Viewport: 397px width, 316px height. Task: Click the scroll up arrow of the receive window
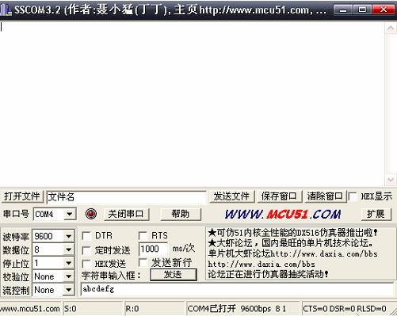391,29
